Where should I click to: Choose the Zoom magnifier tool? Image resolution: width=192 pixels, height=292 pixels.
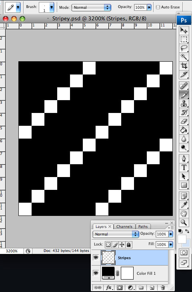click(184, 222)
